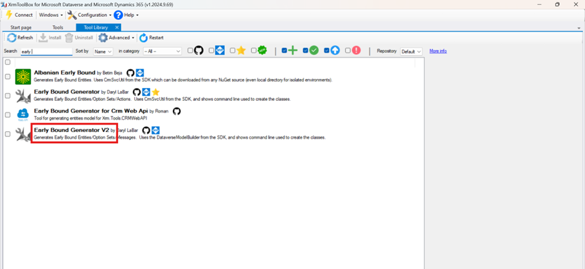Click the More info link
Image resolution: width=585 pixels, height=269 pixels.
coord(438,51)
